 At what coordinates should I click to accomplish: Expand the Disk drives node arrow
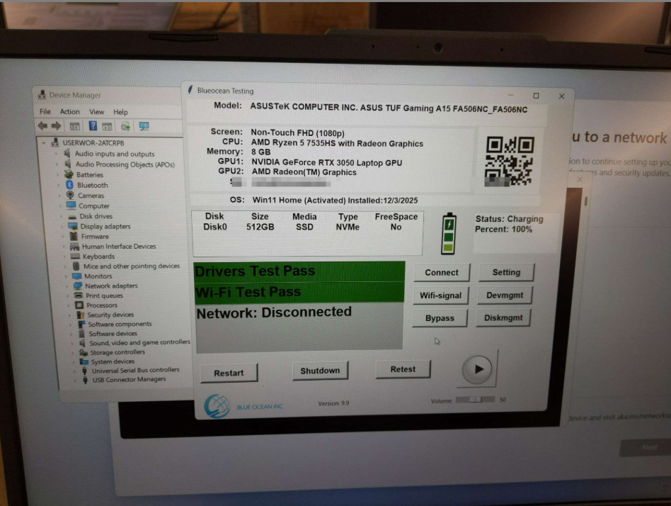point(61,216)
